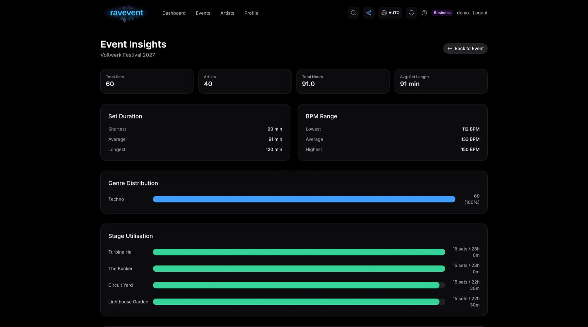Click the Turbine Hall stage label
The width and height of the screenshot is (588, 327).
[x=121, y=252]
